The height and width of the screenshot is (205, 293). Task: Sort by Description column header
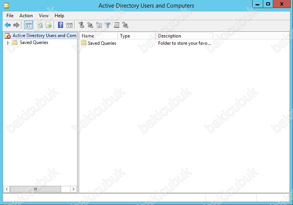click(185, 36)
